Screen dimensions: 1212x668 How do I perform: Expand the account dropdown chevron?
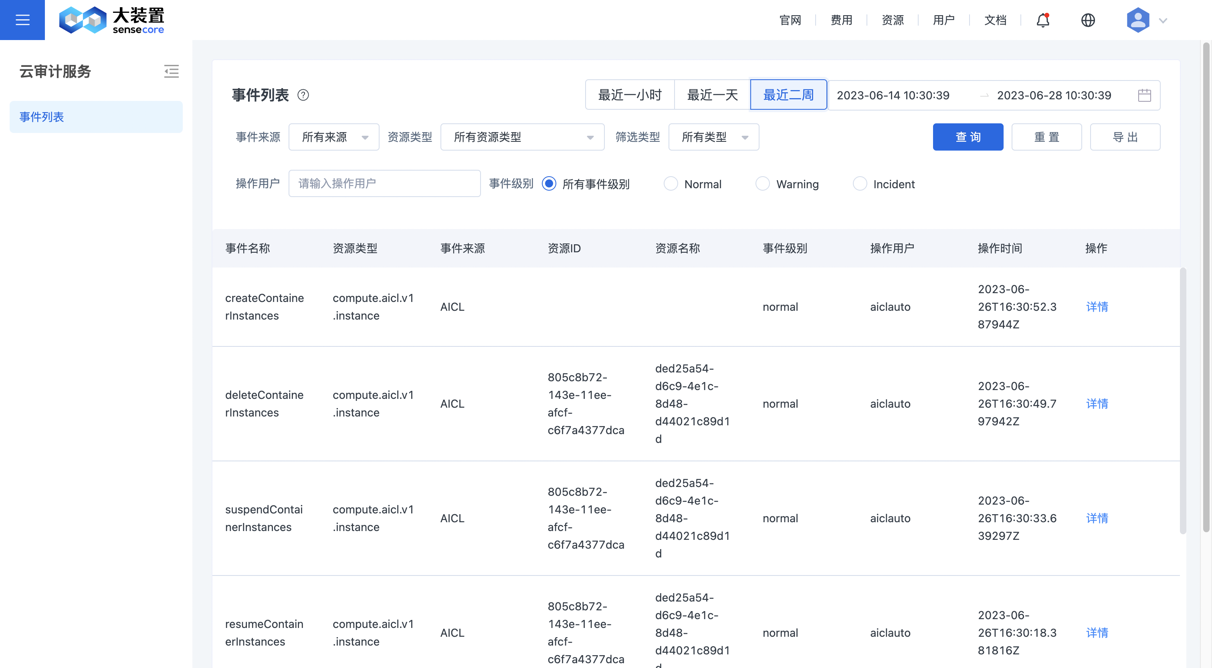coord(1163,21)
